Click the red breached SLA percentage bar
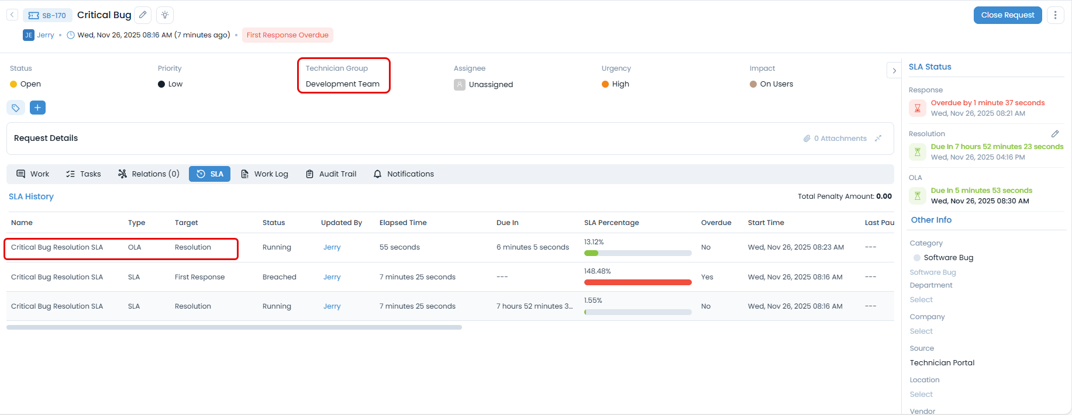The image size is (1072, 415). pyautogui.click(x=637, y=282)
